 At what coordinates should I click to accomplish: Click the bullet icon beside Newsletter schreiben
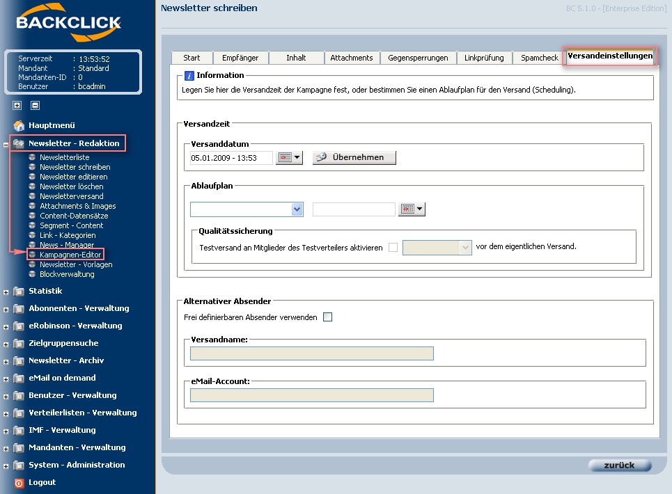[x=32, y=166]
